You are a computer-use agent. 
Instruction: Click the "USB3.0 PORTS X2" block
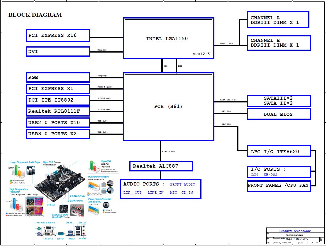(x=58, y=134)
